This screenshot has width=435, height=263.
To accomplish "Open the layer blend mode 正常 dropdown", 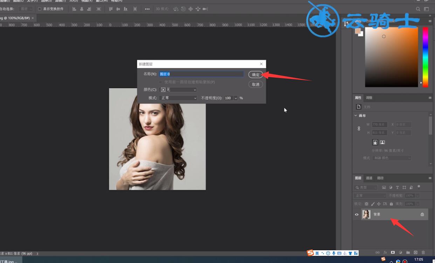I will coord(370,196).
